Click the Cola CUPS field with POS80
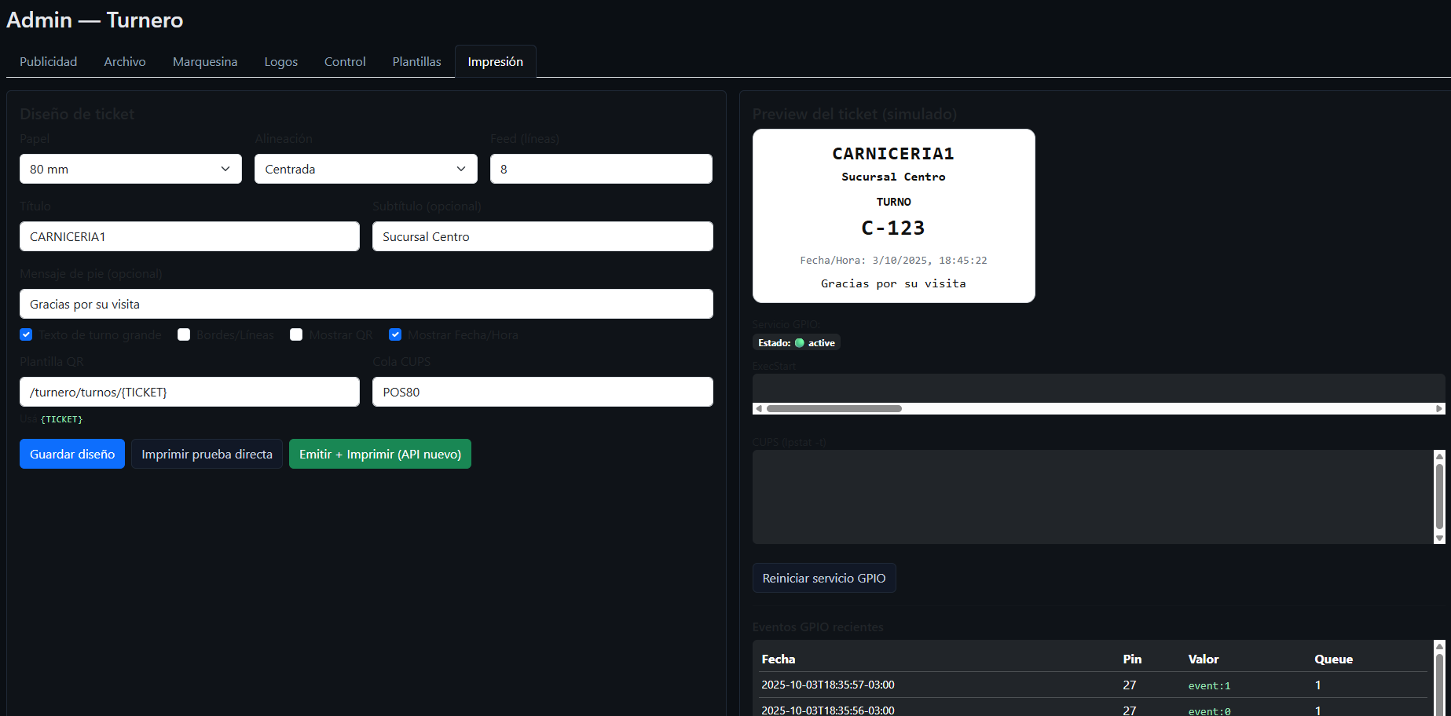This screenshot has height=716, width=1451. [542, 392]
